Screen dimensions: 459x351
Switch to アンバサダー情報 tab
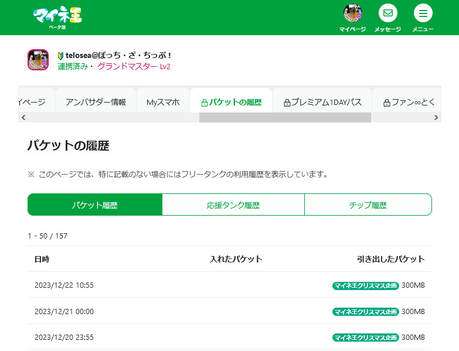point(96,102)
